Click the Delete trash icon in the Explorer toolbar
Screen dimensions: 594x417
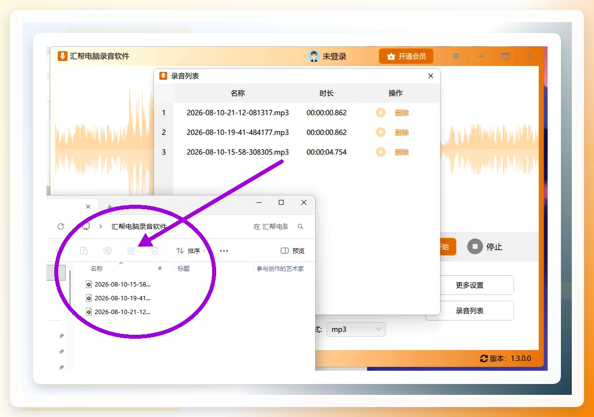click(x=155, y=251)
